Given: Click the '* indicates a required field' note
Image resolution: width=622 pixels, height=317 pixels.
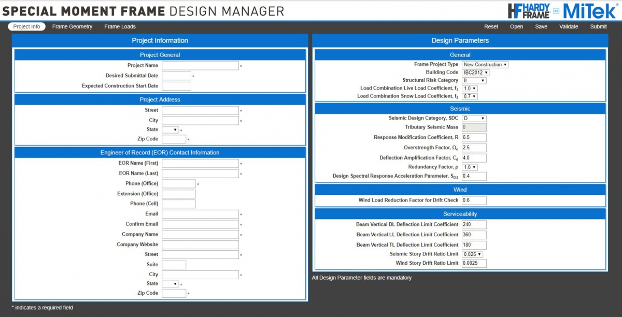Looking at the screenshot, I should (43, 308).
